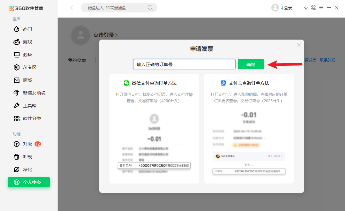Click the skin/widget icon in title bar
This screenshot has height=211, width=345.
tap(314, 8)
